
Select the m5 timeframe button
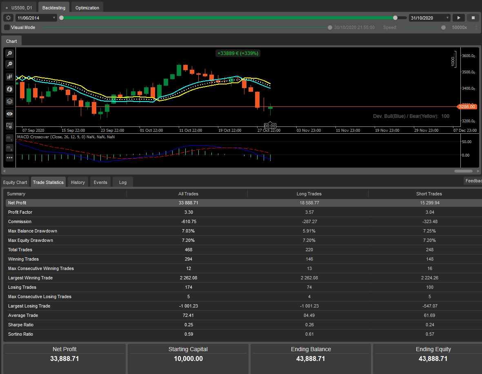click(x=9, y=148)
